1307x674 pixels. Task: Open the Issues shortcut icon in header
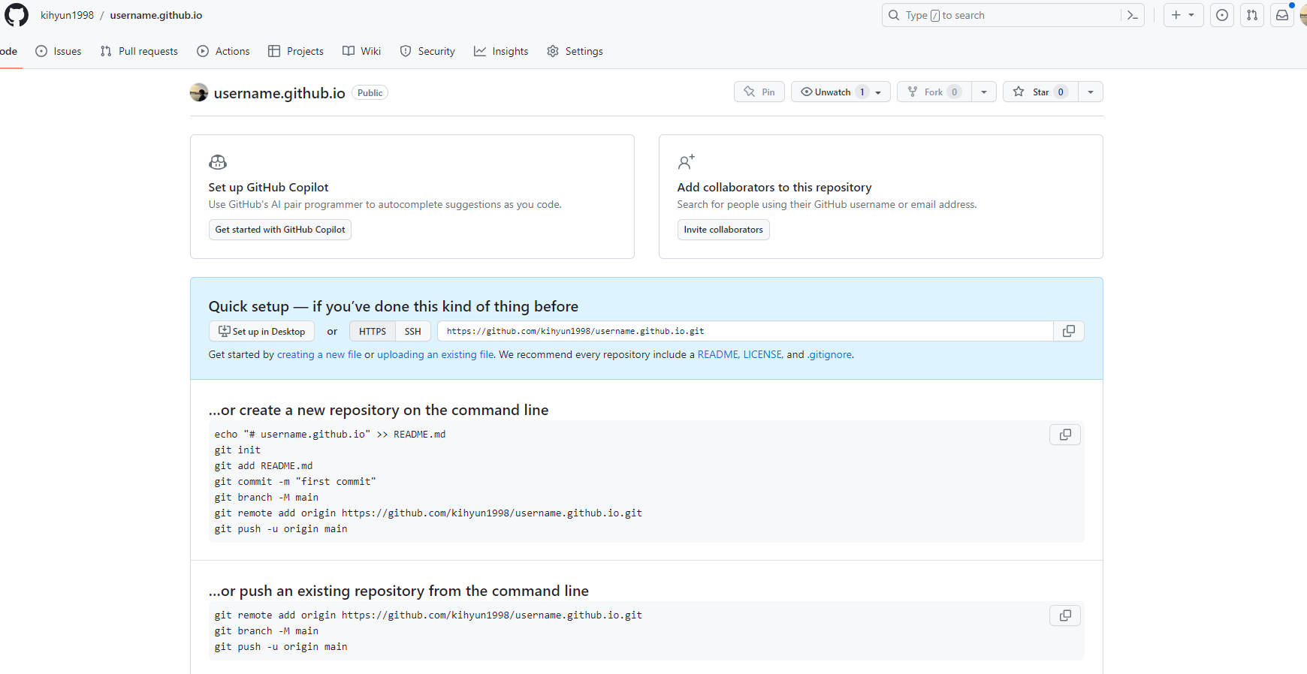click(x=1222, y=15)
